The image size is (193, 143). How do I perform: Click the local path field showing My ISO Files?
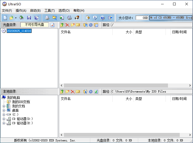coord(152,92)
